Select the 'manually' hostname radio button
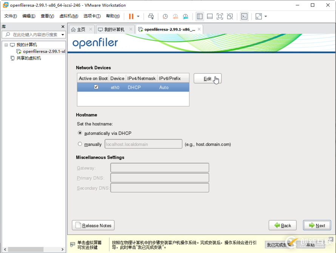336x253 pixels. click(80, 144)
